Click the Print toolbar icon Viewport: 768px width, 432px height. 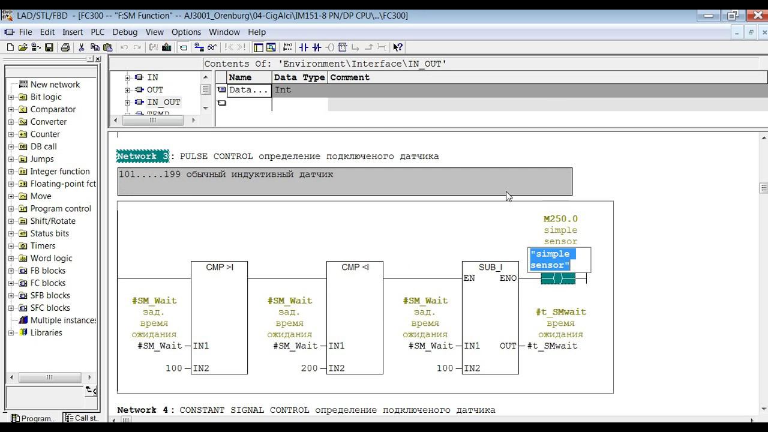[x=65, y=47]
